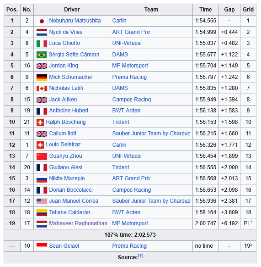Click UK flag beside Jordan King
Image resolution: width=261 pixels, height=267 pixels.
(42, 66)
